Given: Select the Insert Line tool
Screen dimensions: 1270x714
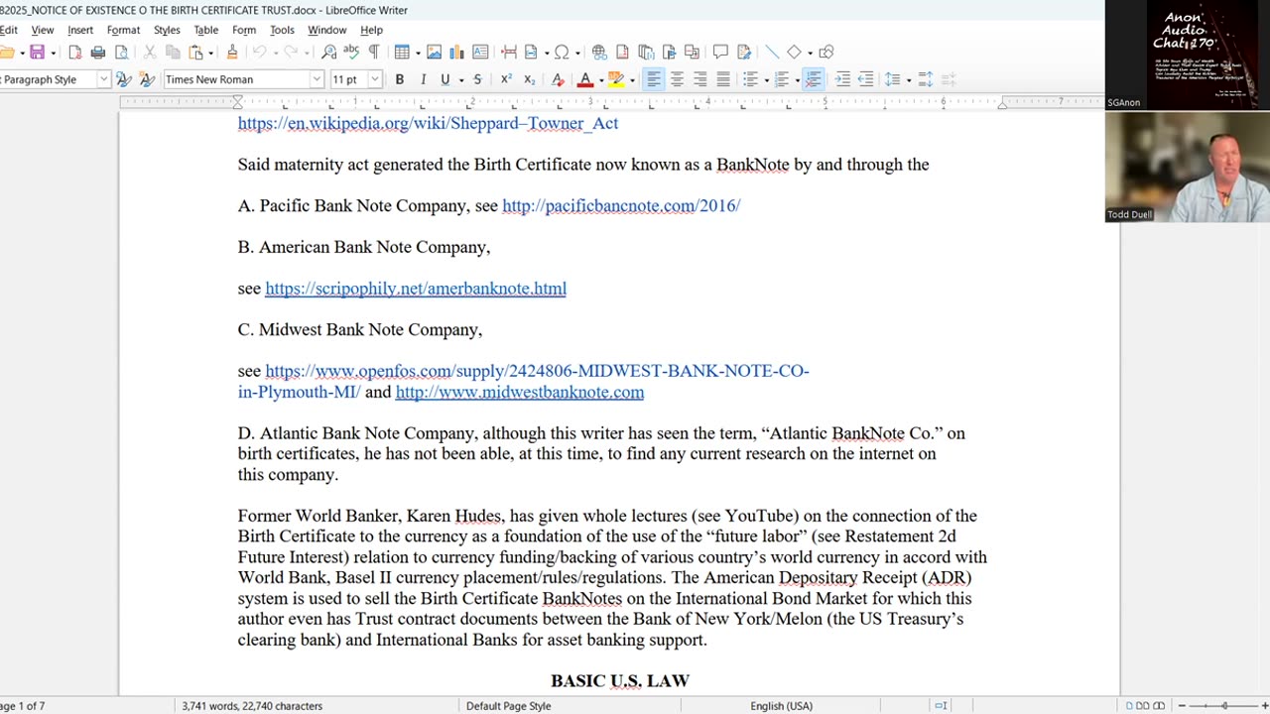Looking at the screenshot, I should 772,53.
